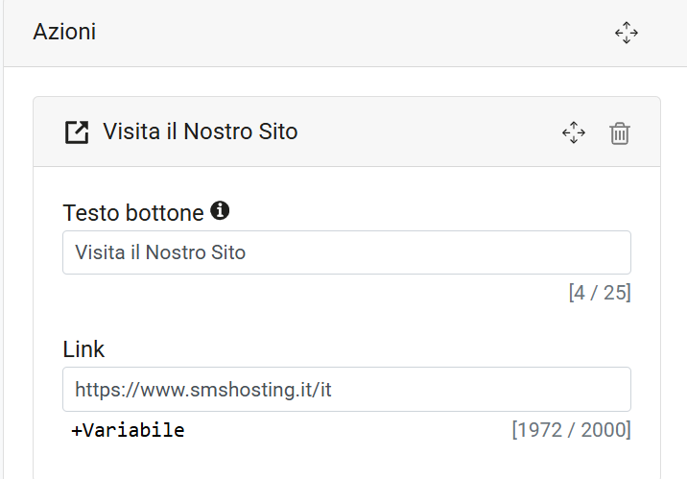The height and width of the screenshot is (479, 687).
Task: Click empty space in Azioni header bar
Action: (x=350, y=33)
